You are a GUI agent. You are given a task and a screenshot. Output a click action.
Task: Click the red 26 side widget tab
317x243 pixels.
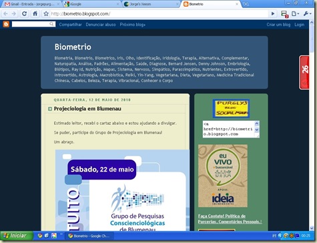[x=304, y=73]
